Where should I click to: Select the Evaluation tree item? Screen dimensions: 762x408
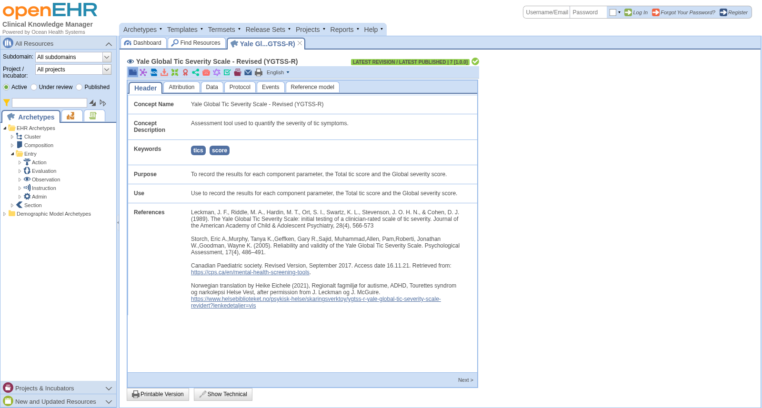point(44,171)
